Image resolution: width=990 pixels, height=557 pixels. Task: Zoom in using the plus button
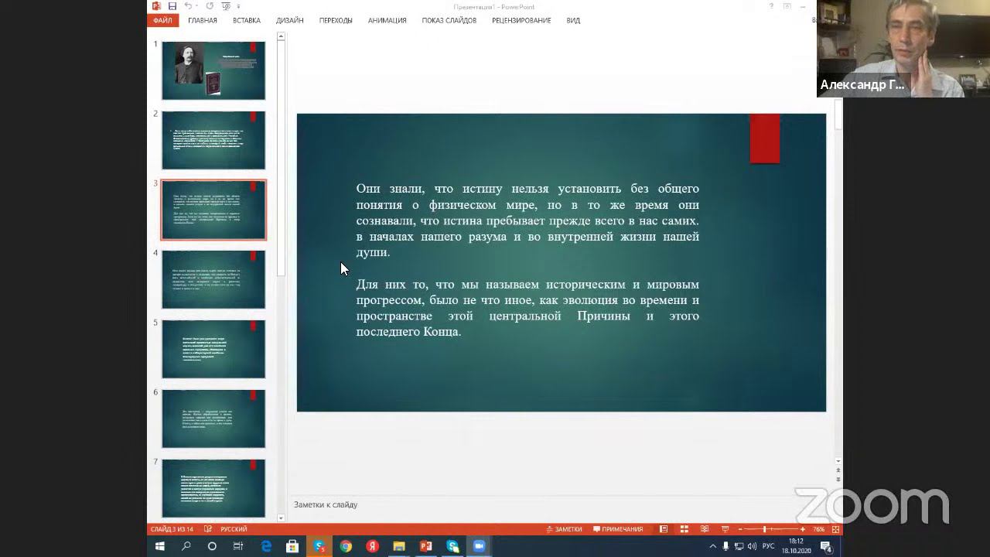pyautogui.click(x=803, y=529)
